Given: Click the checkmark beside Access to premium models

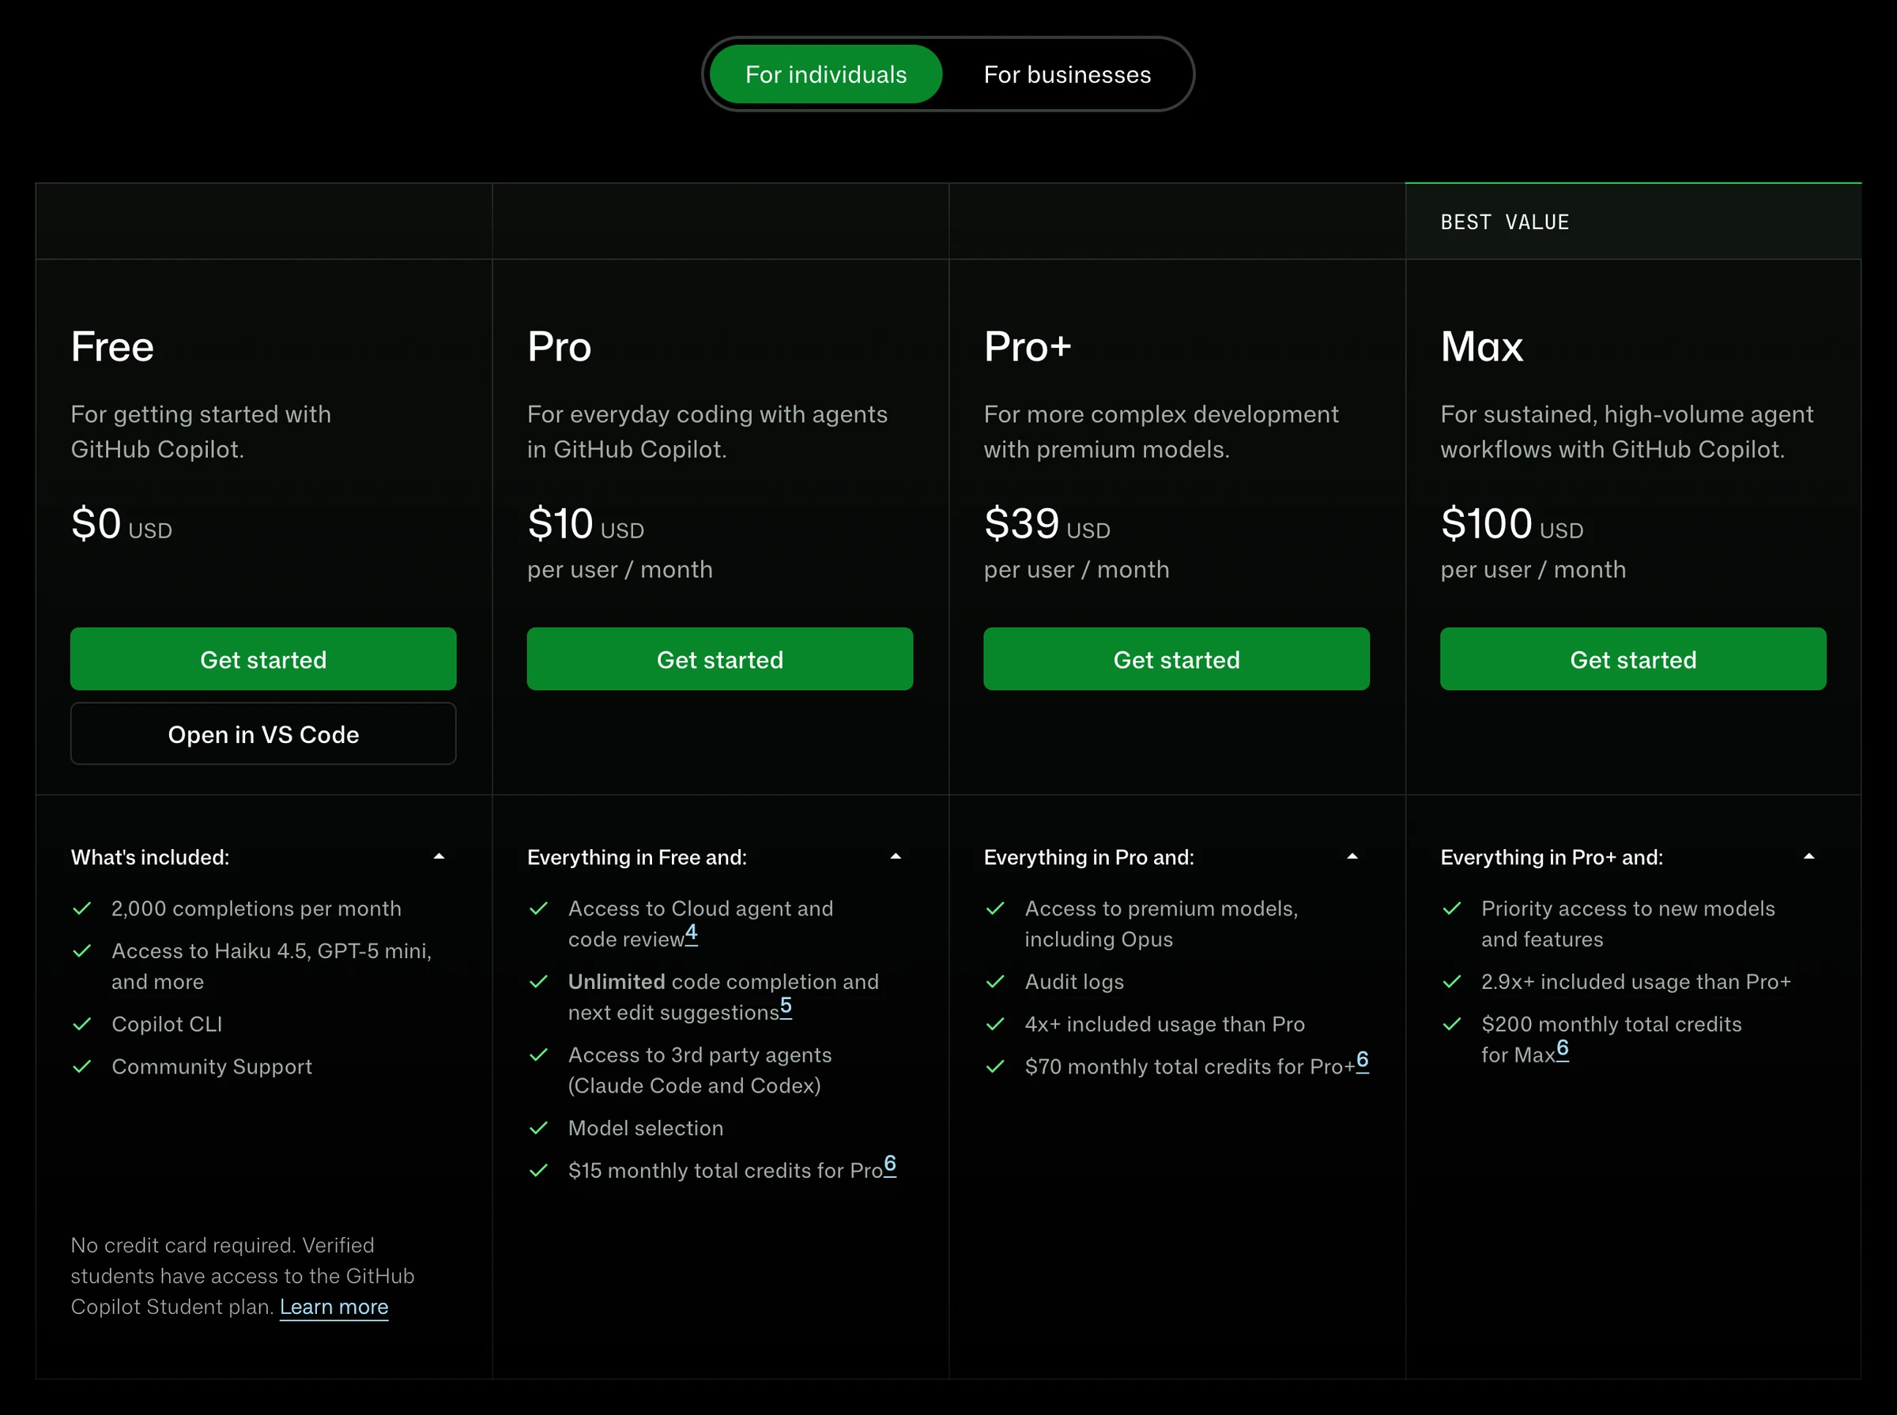Looking at the screenshot, I should click(x=995, y=909).
